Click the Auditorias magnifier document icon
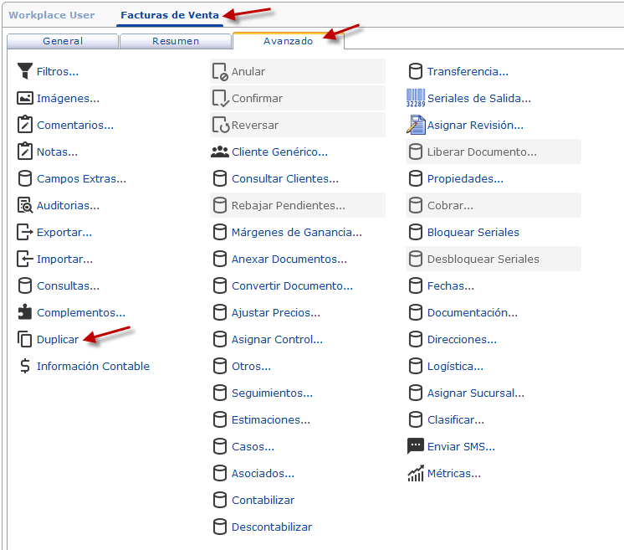Image resolution: width=624 pixels, height=550 pixels. 24,205
